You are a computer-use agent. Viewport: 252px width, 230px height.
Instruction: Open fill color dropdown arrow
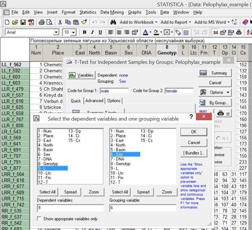point(161,32)
